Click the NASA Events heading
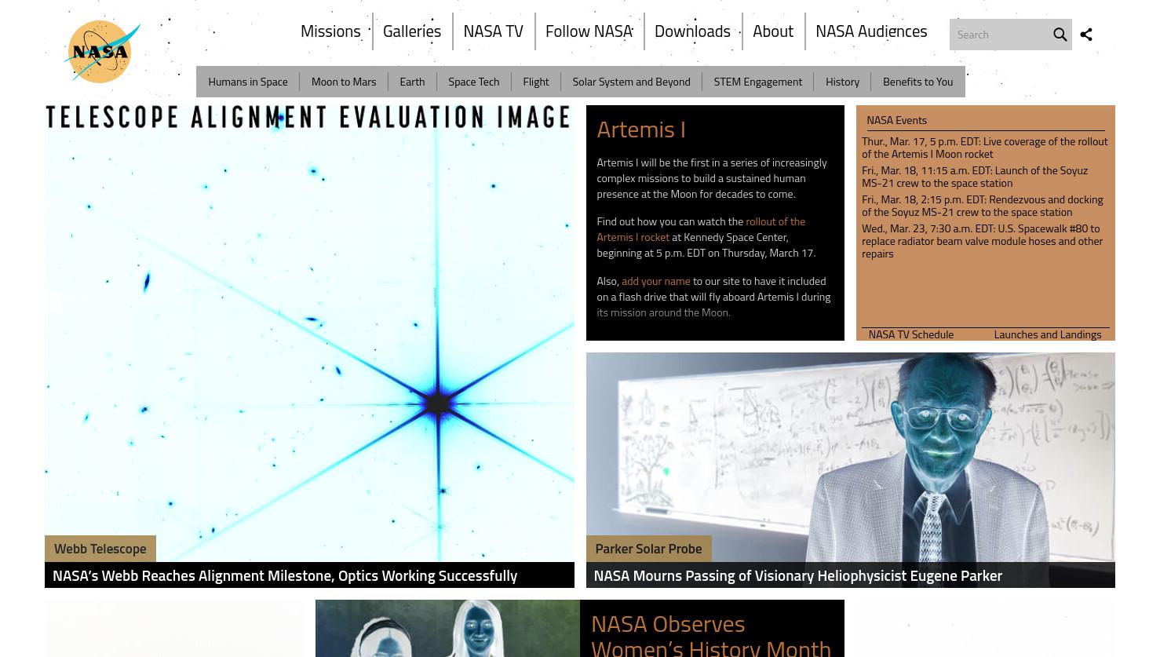Viewport: 1160px width, 657px height. pyautogui.click(x=896, y=120)
